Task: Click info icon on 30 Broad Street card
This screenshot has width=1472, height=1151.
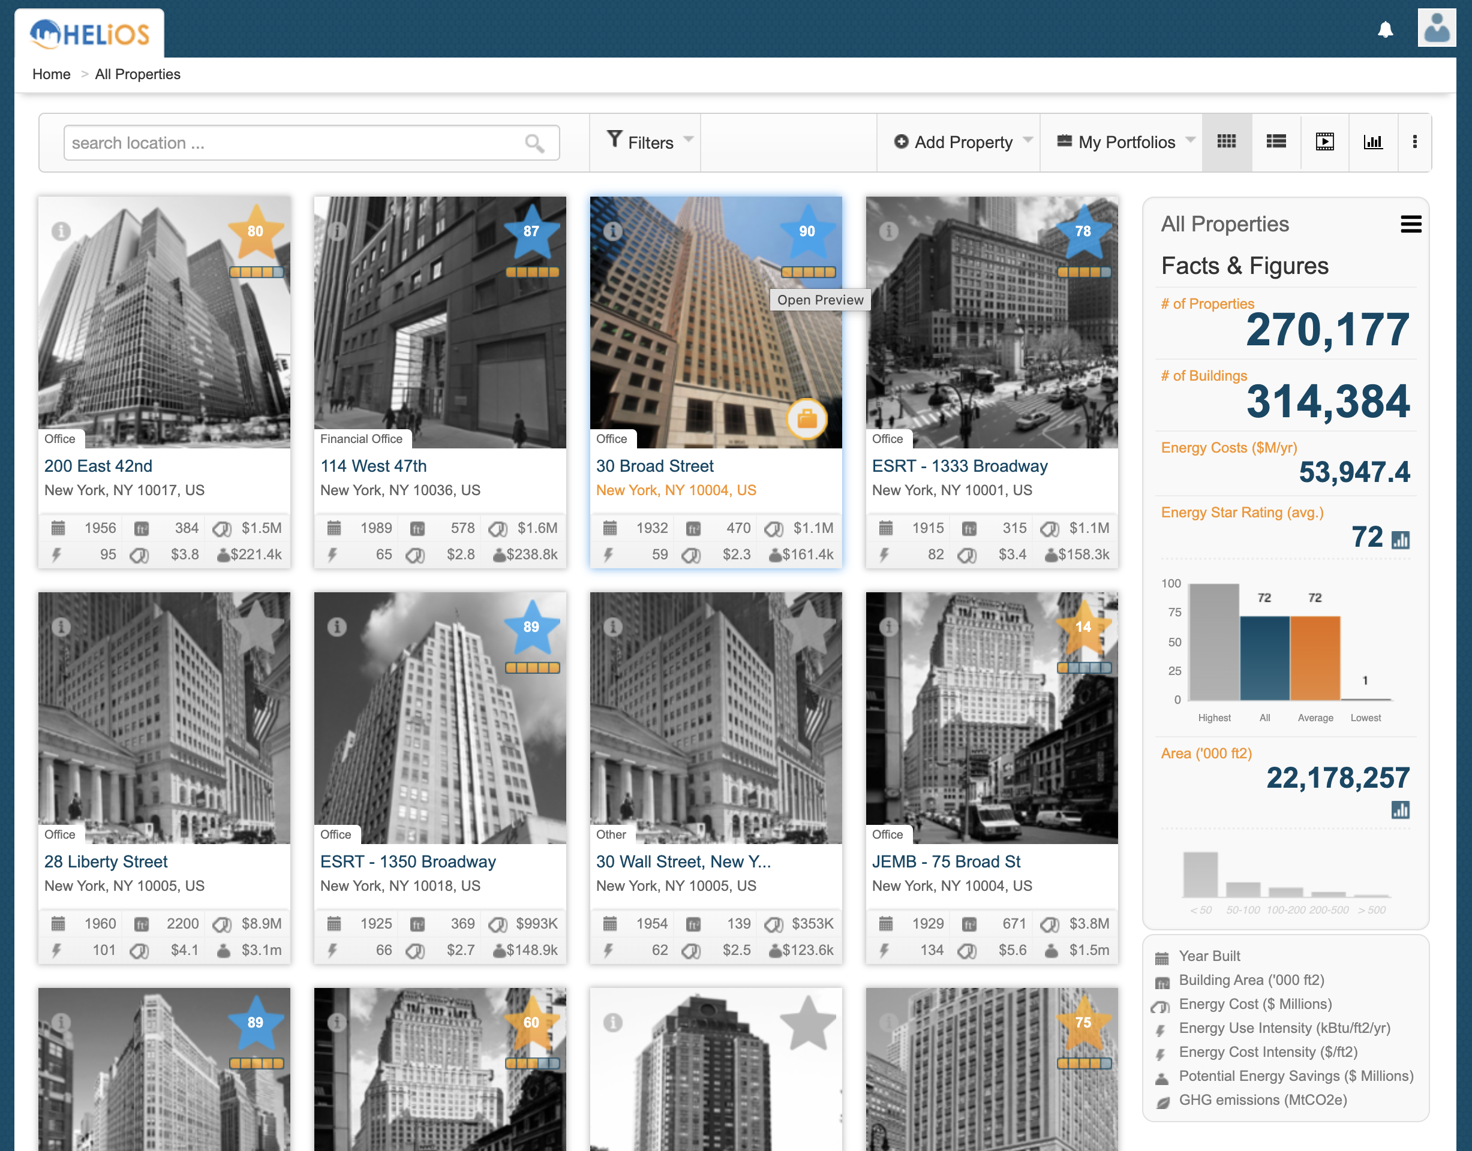Action: coord(613,231)
